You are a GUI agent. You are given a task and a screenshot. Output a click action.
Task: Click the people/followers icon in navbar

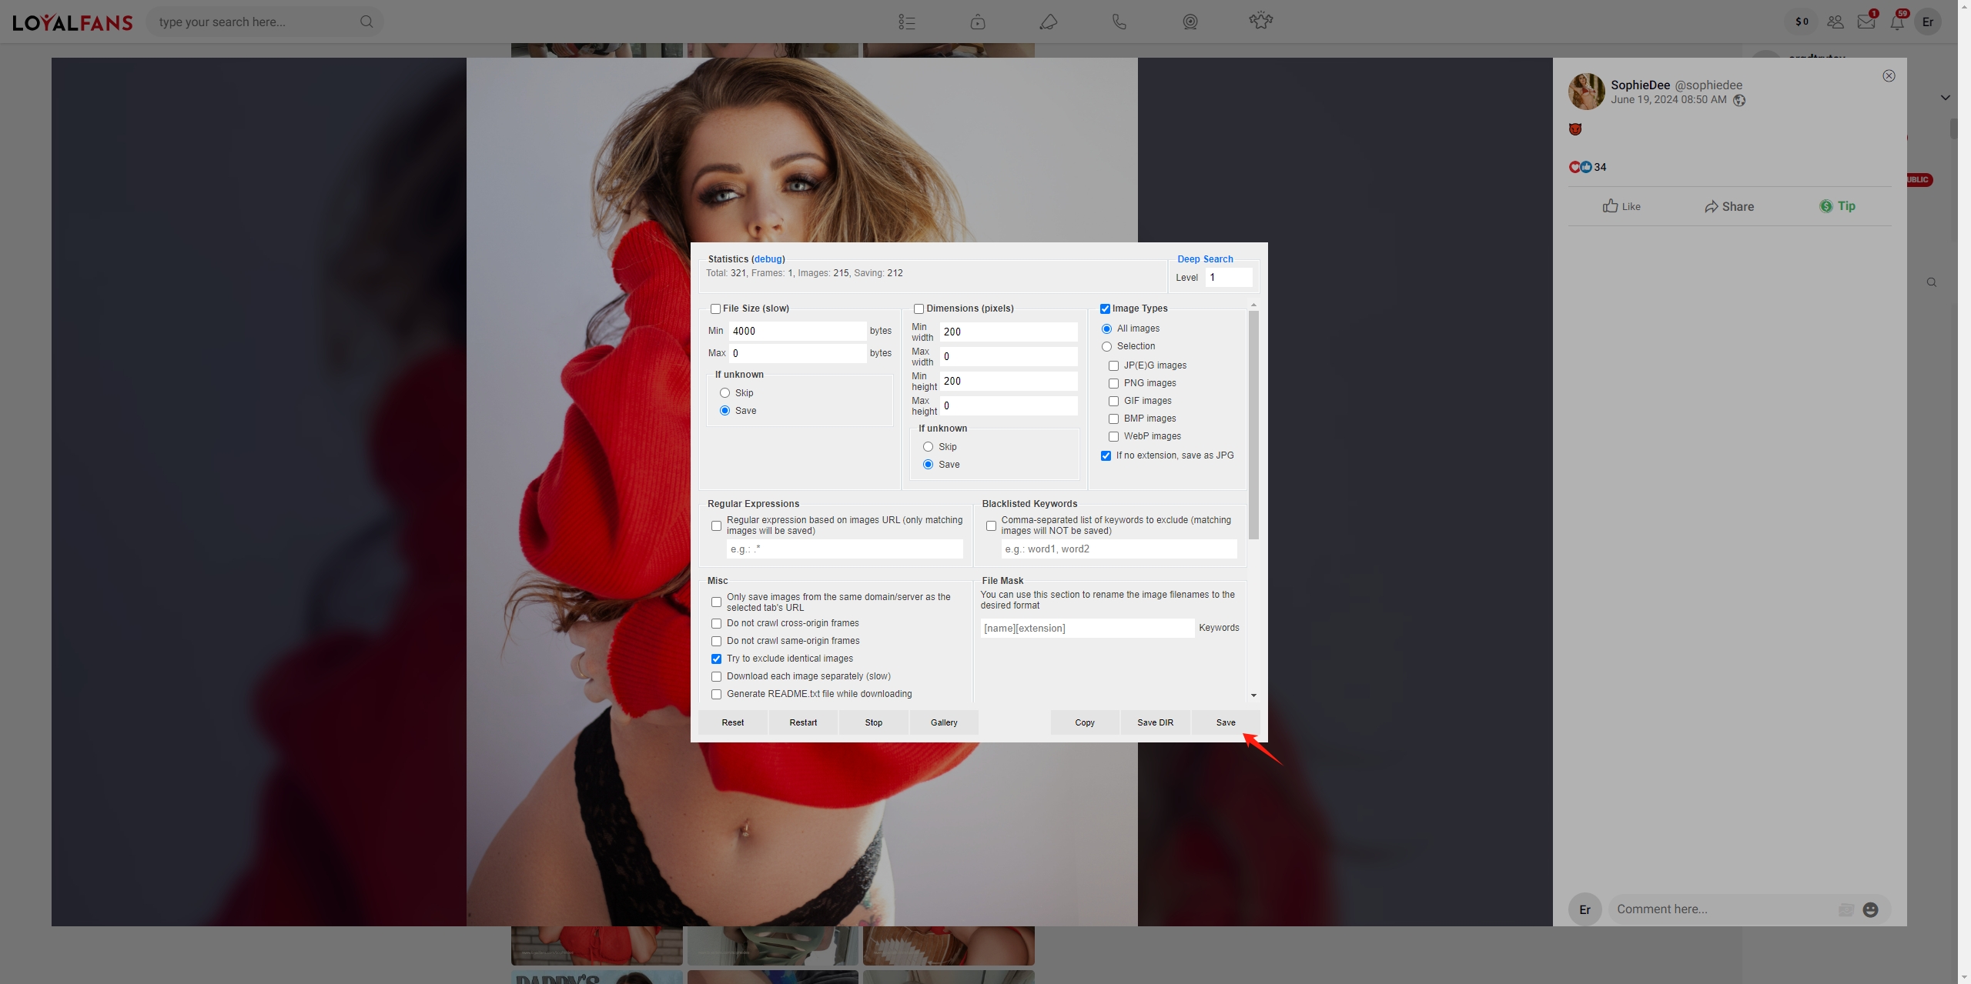click(x=1832, y=22)
